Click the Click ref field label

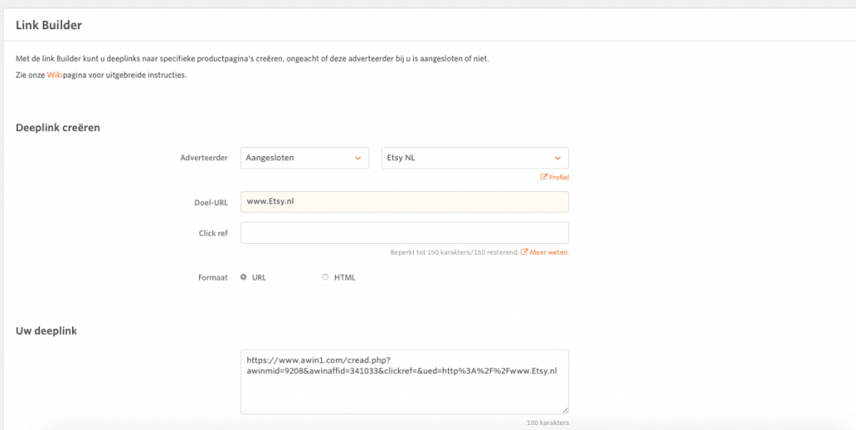(213, 233)
